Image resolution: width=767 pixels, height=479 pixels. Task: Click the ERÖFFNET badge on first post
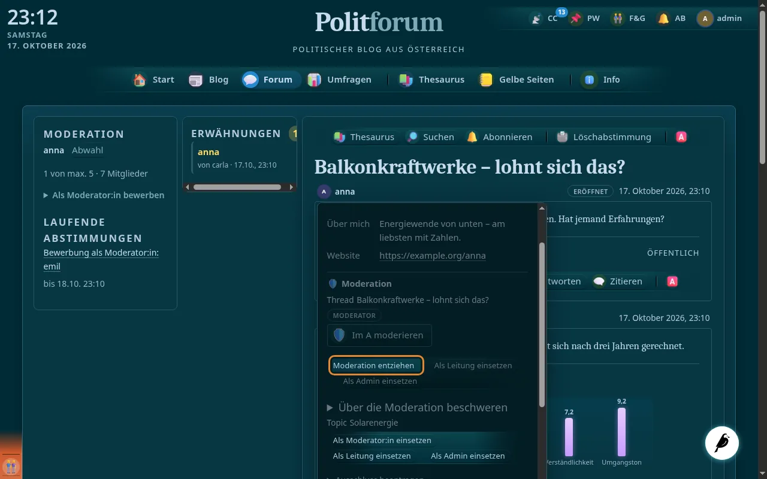[591, 192]
